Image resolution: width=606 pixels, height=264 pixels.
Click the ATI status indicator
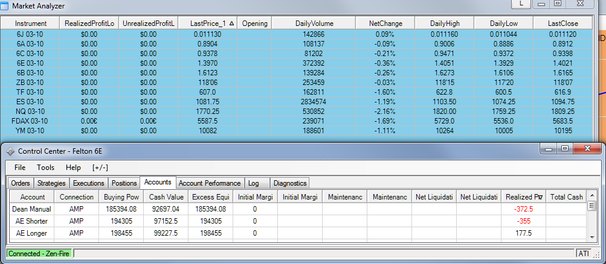coord(584,254)
